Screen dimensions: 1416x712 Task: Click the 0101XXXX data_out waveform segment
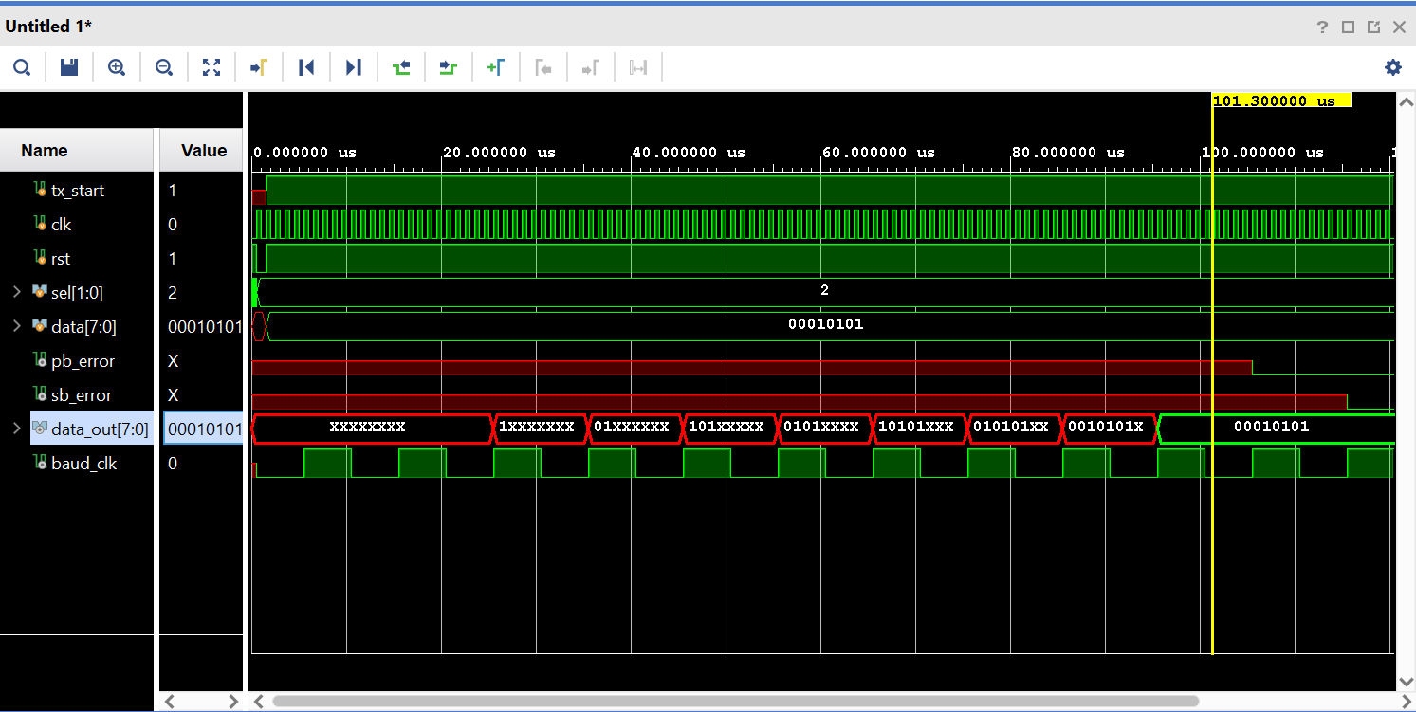tap(825, 428)
